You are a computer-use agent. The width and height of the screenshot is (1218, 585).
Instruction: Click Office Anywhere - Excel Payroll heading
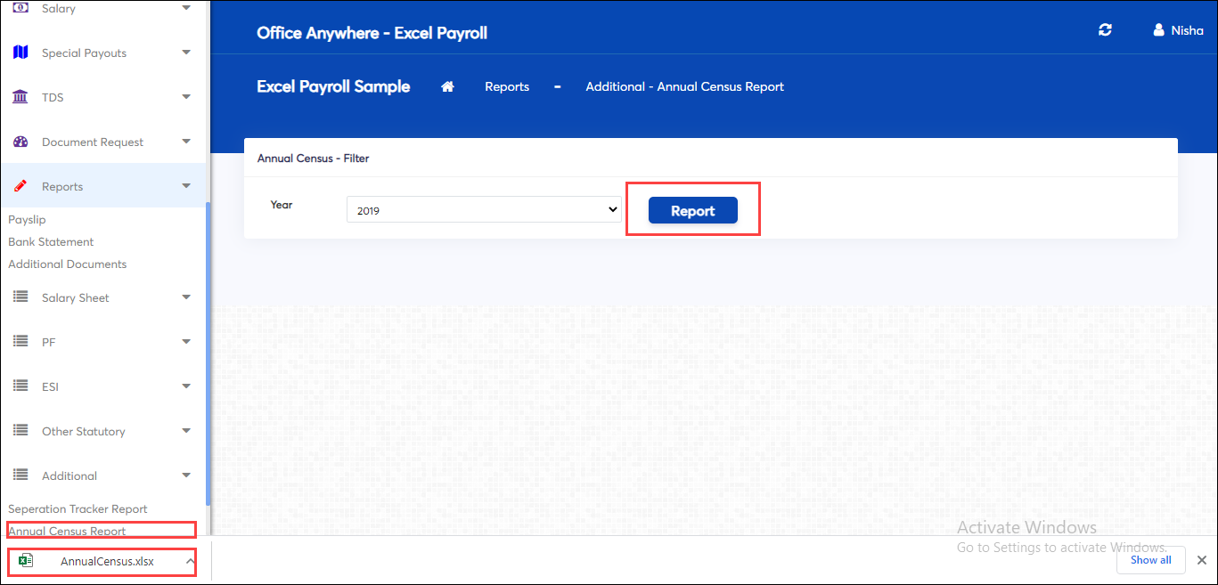[372, 33]
